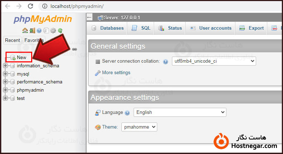
Task: Open the Language dropdown
Action: [x=180, y=112]
